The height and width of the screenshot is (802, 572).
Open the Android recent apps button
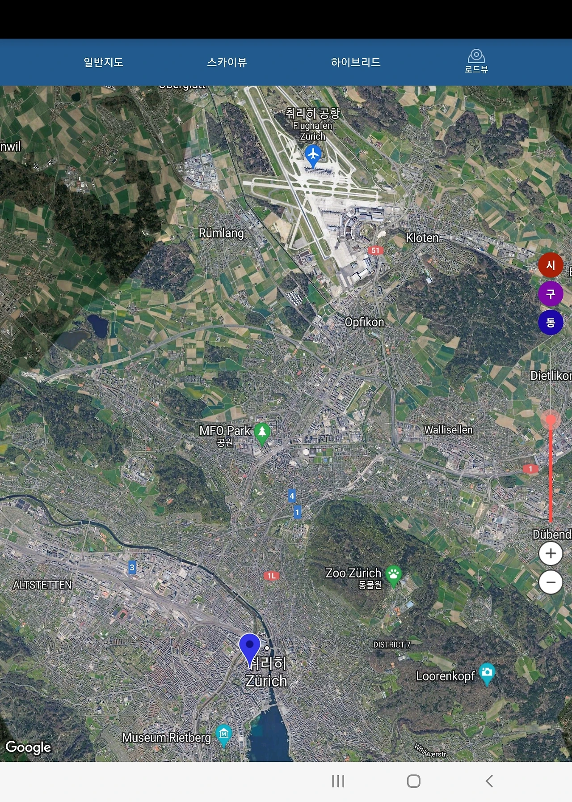pos(338,781)
